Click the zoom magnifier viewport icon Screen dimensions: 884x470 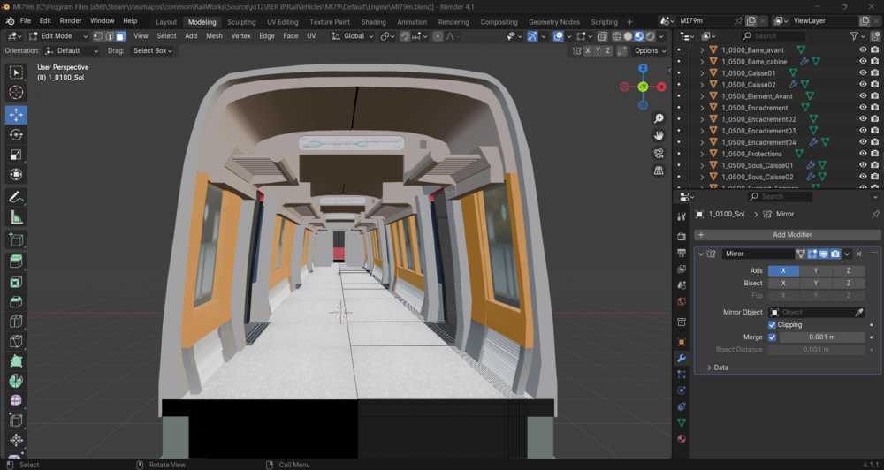click(x=659, y=118)
